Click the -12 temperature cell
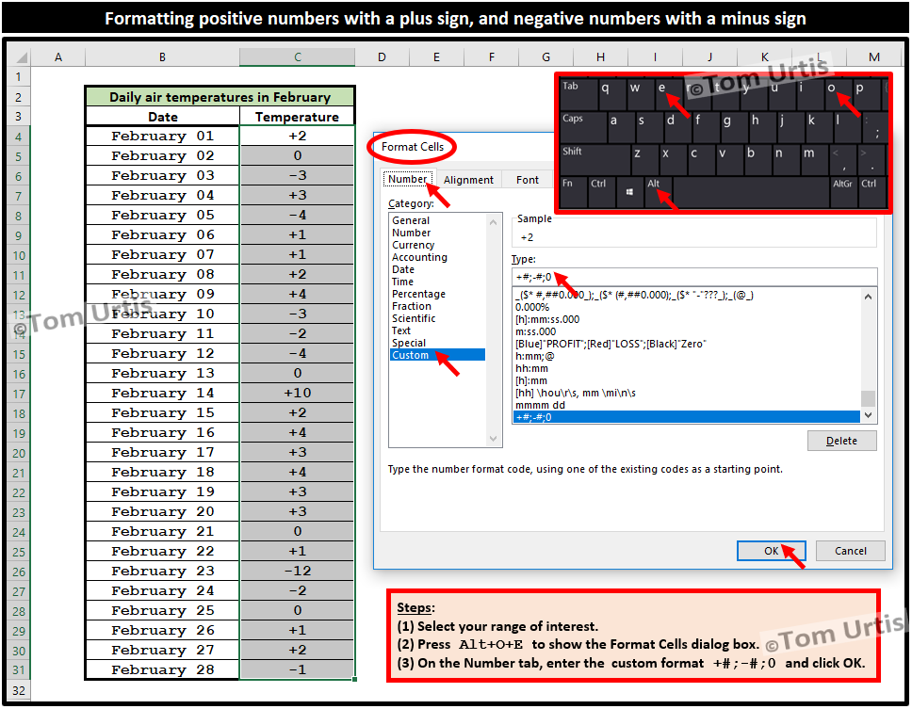 point(297,571)
